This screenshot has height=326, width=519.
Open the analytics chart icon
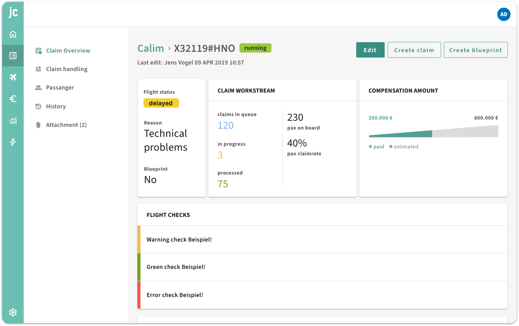tap(13, 120)
